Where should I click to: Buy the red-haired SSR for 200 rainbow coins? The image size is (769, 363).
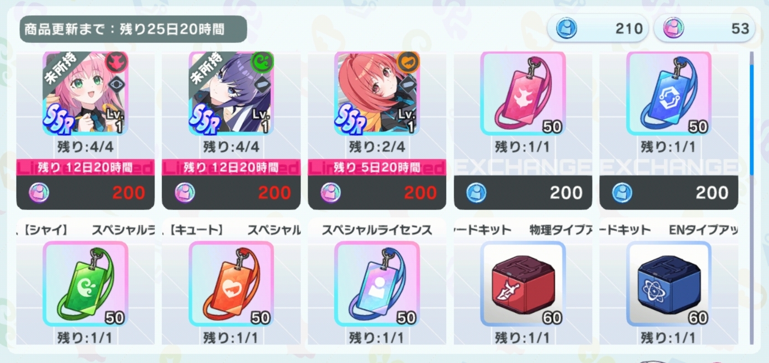coord(377,193)
